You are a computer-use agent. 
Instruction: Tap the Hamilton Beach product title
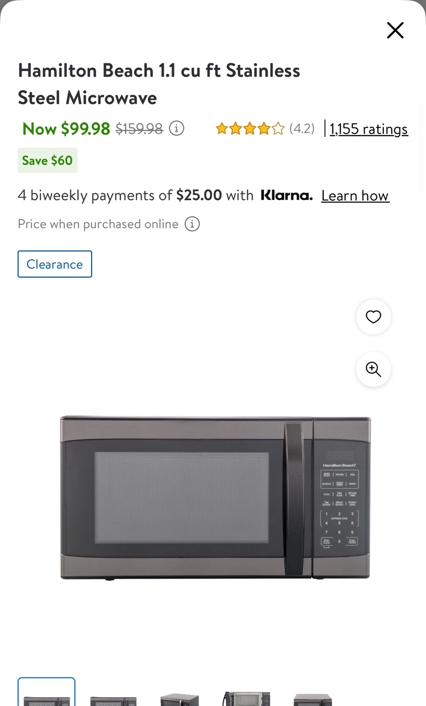coord(159,84)
